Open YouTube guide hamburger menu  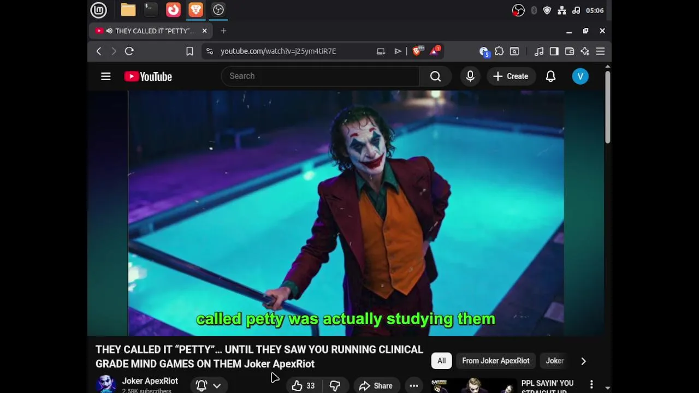click(x=106, y=76)
